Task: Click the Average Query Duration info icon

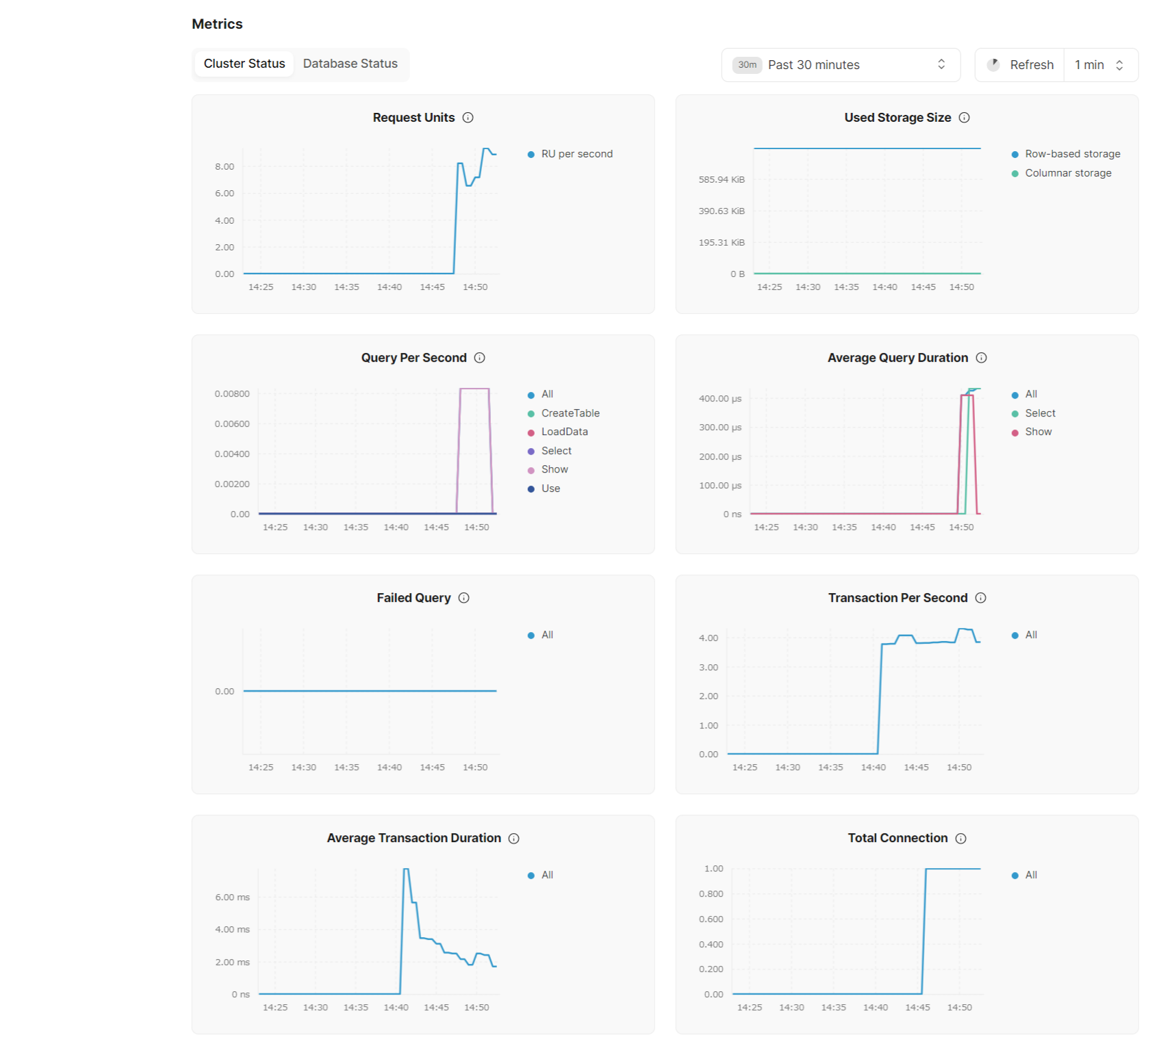Action: [981, 358]
